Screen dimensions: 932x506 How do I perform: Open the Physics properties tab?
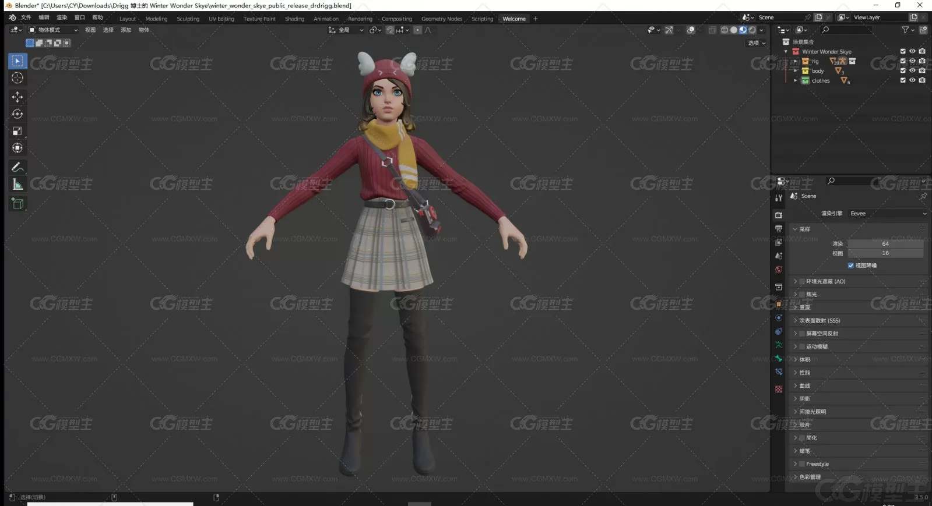pyautogui.click(x=779, y=331)
